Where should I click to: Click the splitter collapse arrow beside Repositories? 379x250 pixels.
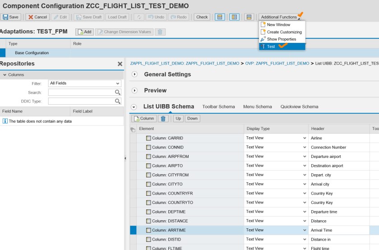point(125,158)
